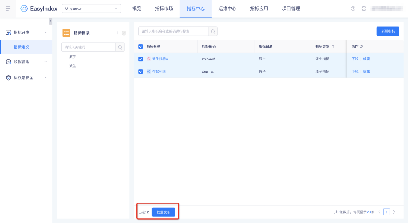Screen dimensions: 408x223
Task: Click the 指标开发 sidebar icon
Action: (x=9, y=33)
